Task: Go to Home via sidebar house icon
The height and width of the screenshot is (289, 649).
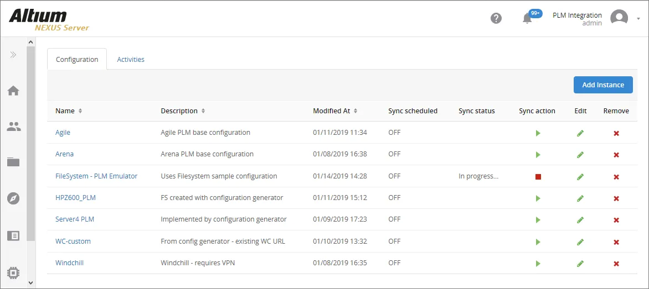Action: click(x=13, y=91)
